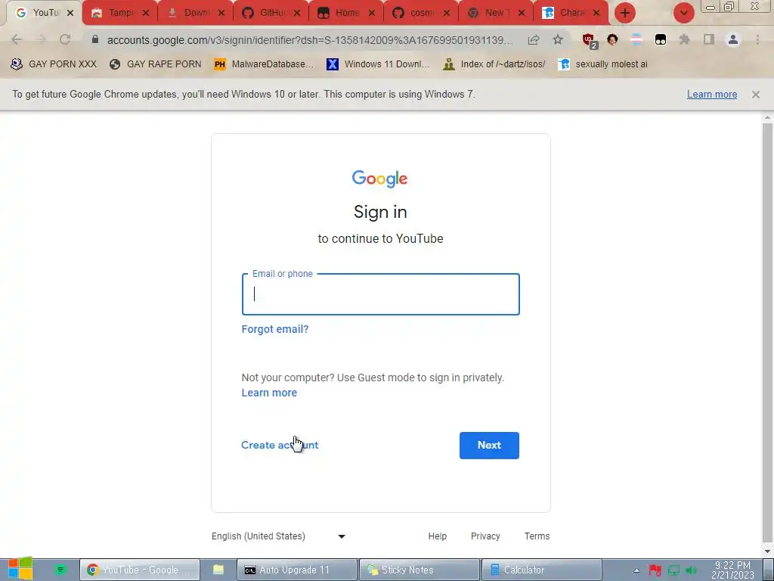Click the taskbar clock showing 9:22 PM
The height and width of the screenshot is (581, 774).
[x=732, y=570]
